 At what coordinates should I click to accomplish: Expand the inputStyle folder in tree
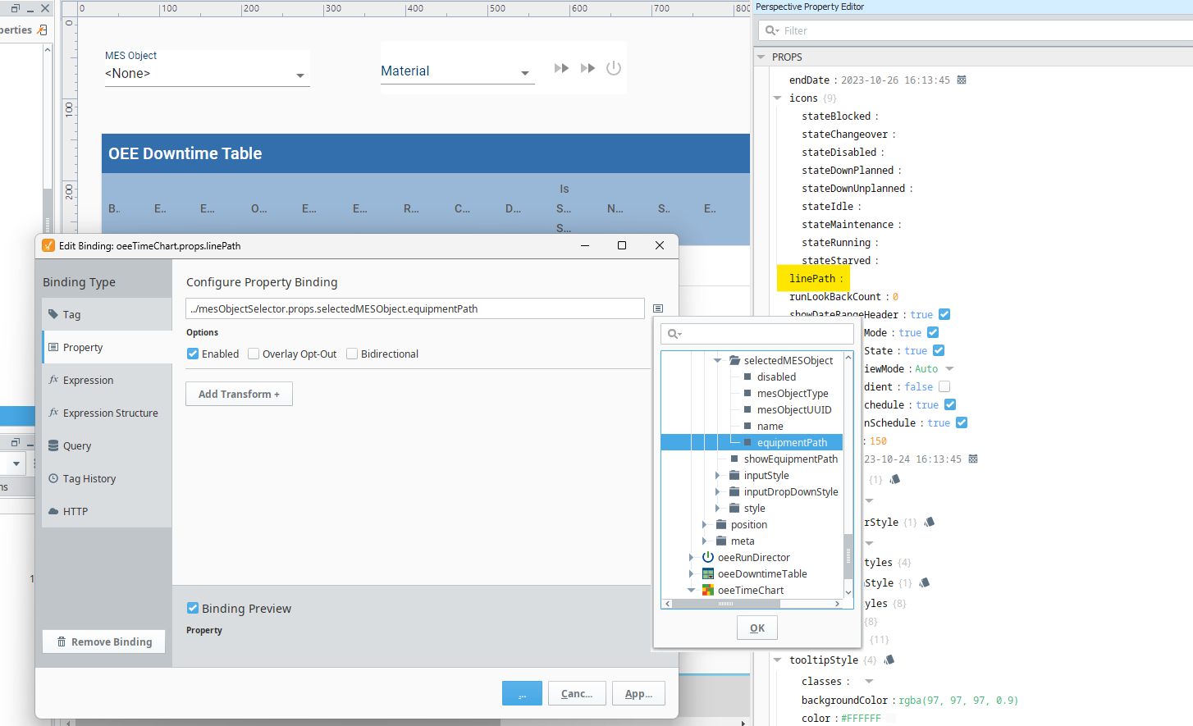717,476
